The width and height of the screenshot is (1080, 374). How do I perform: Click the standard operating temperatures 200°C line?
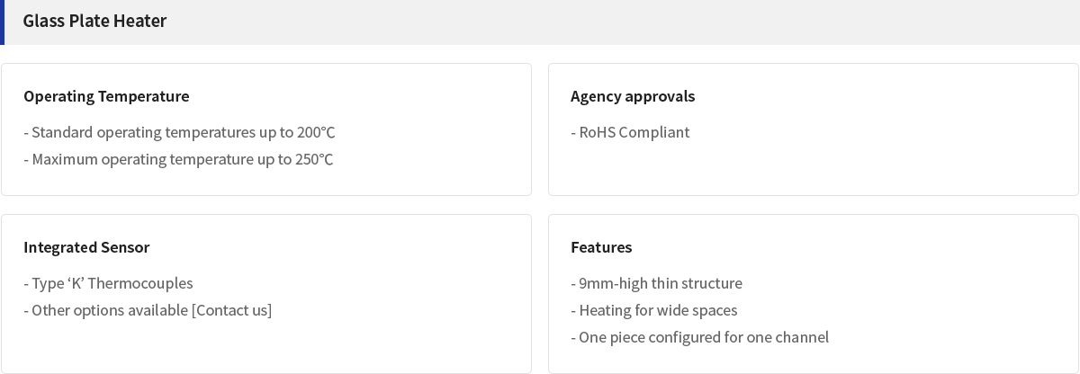pos(179,132)
